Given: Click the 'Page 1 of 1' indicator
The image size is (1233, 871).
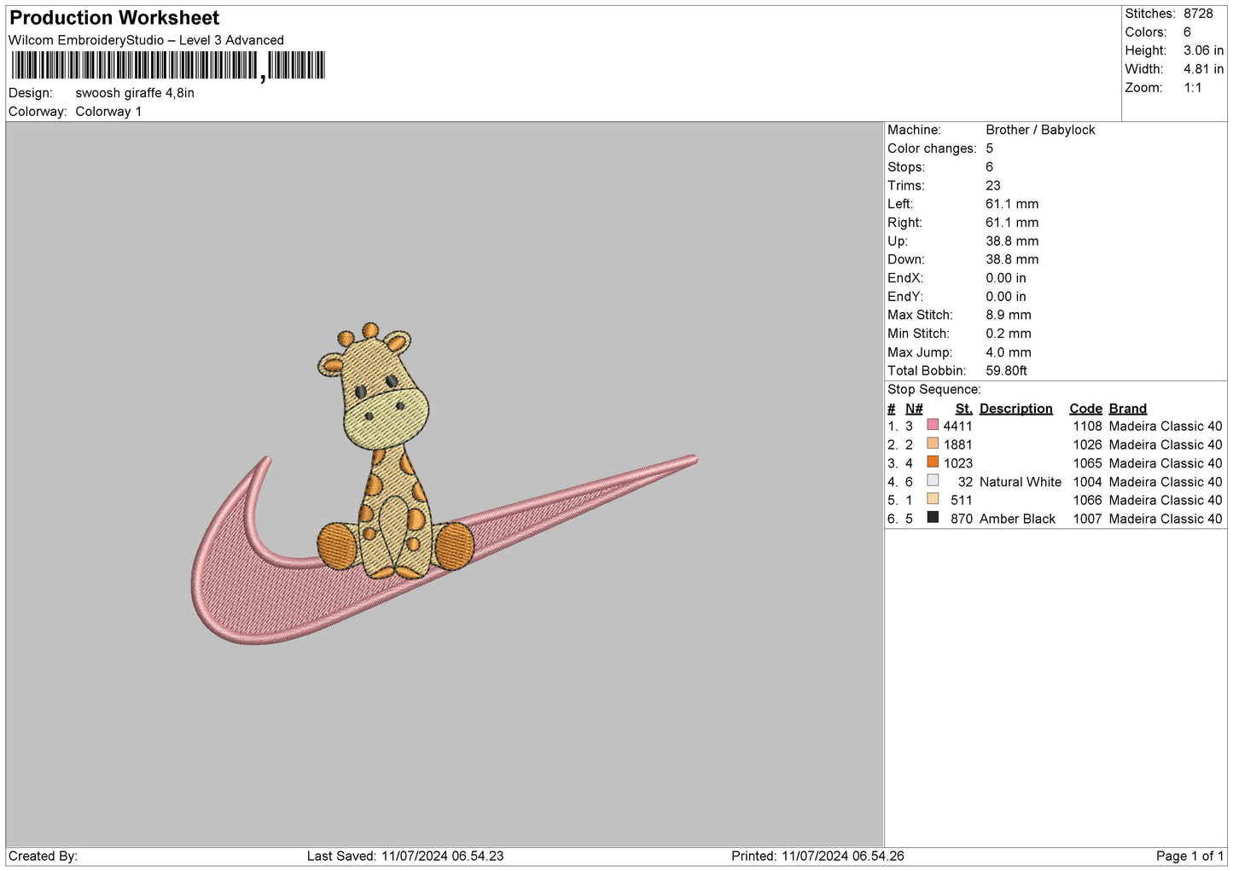Looking at the screenshot, I should pyautogui.click(x=1189, y=856).
